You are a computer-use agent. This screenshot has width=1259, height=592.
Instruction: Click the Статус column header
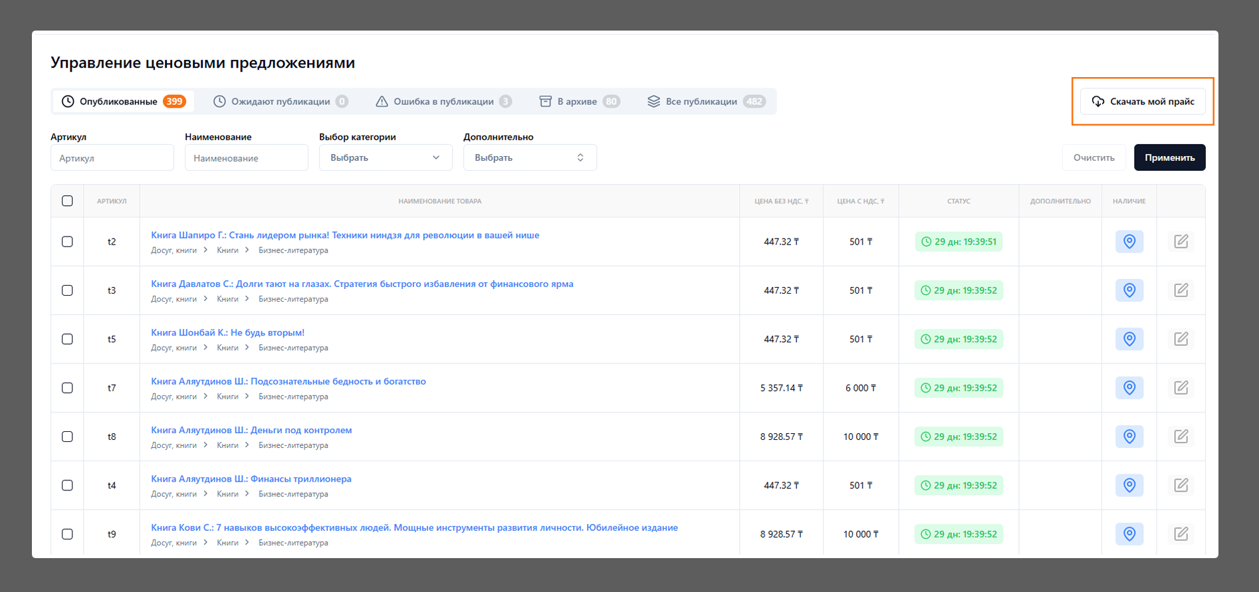(x=959, y=201)
